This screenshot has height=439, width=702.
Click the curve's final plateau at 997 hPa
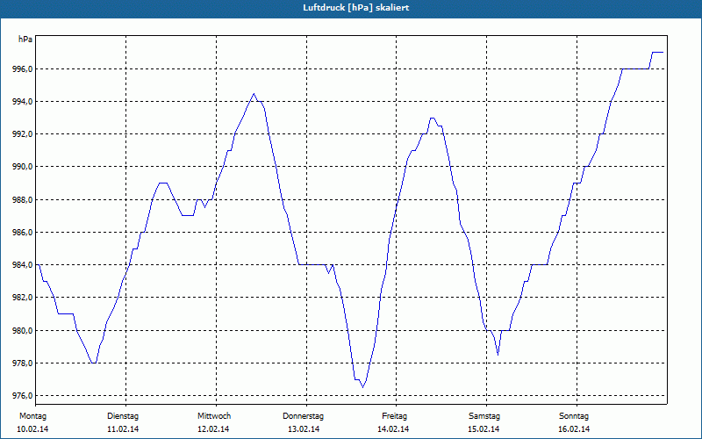tap(657, 53)
